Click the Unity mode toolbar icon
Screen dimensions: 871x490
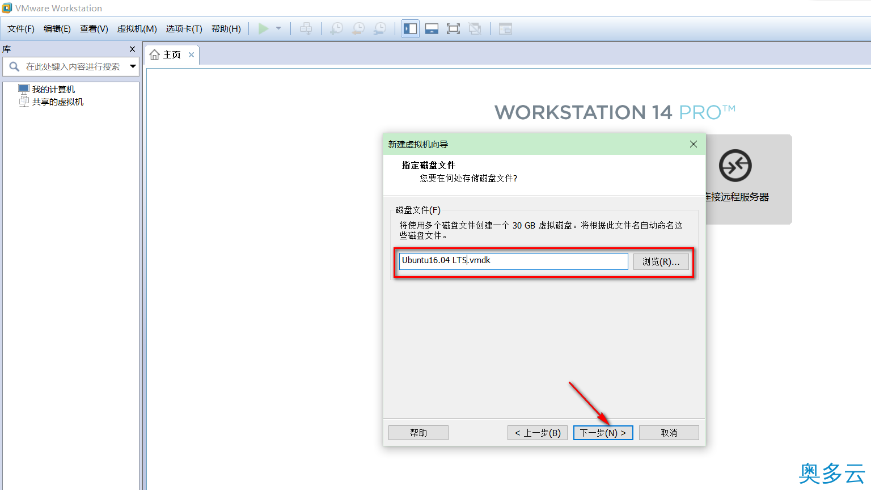pos(475,28)
